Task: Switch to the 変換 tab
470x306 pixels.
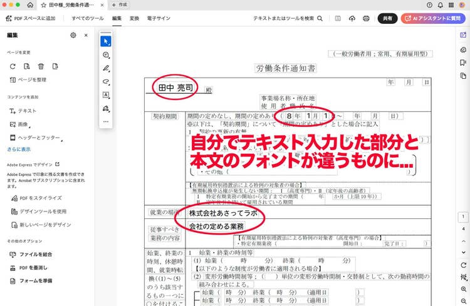Action: point(134,19)
